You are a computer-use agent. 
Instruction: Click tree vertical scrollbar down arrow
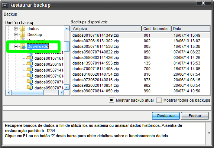[x=67, y=87]
